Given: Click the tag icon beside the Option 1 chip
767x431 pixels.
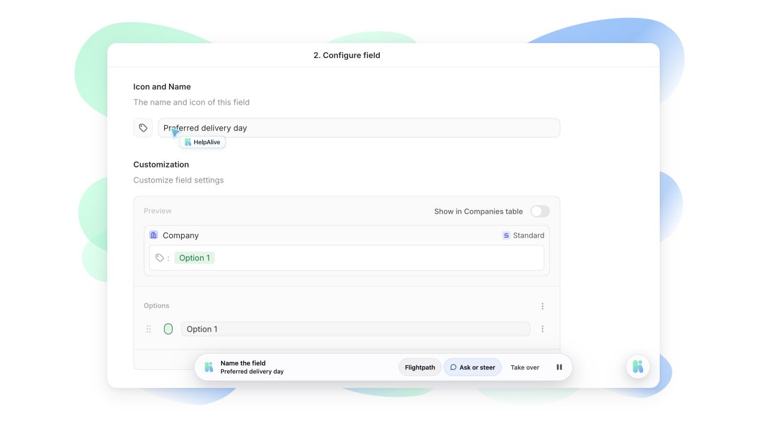Looking at the screenshot, I should click(x=159, y=258).
